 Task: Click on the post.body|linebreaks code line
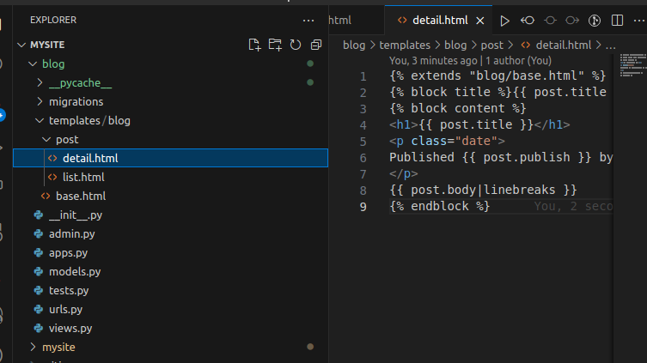[483, 190]
